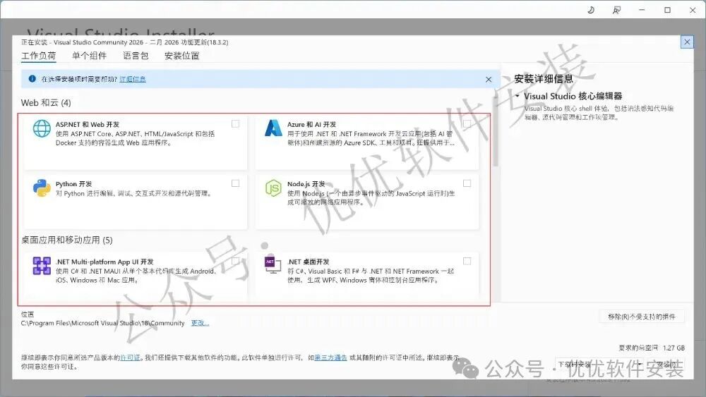Image resolution: width=706 pixels, height=397 pixels.
Task: Open the 许可证 license link
Action: click(x=130, y=358)
